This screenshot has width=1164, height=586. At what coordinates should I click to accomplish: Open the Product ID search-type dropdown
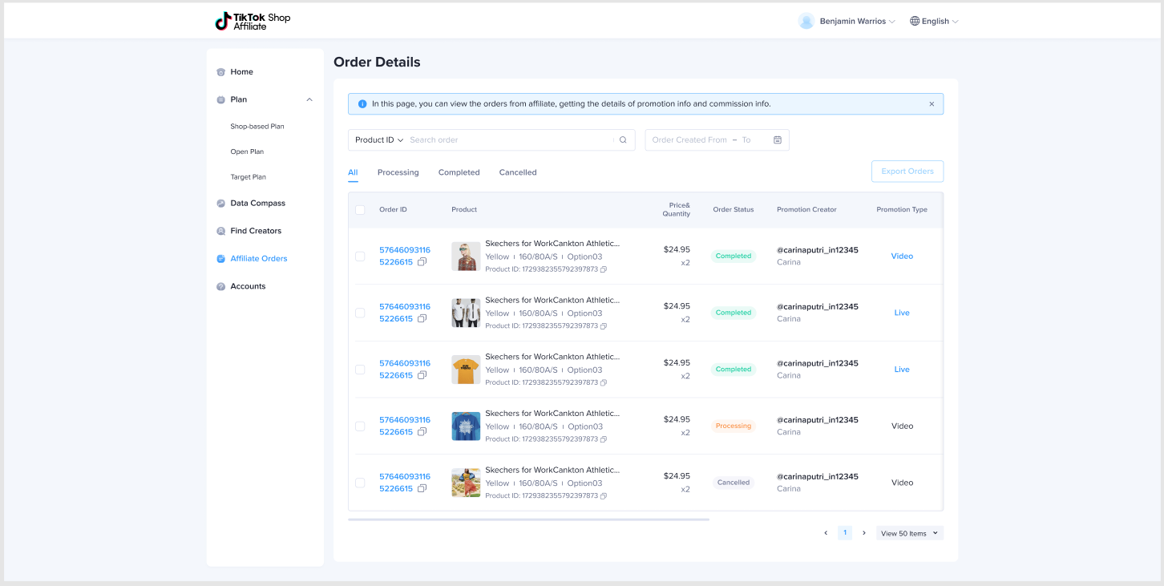coord(379,140)
